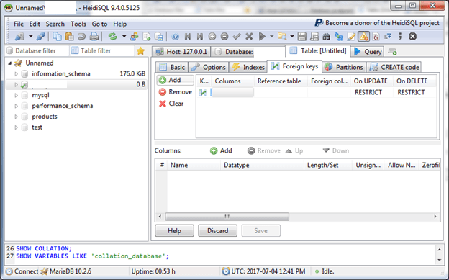The width and height of the screenshot is (449, 280).
Task: Open the SQL file folder dropdown arrow
Action: [x=292, y=37]
